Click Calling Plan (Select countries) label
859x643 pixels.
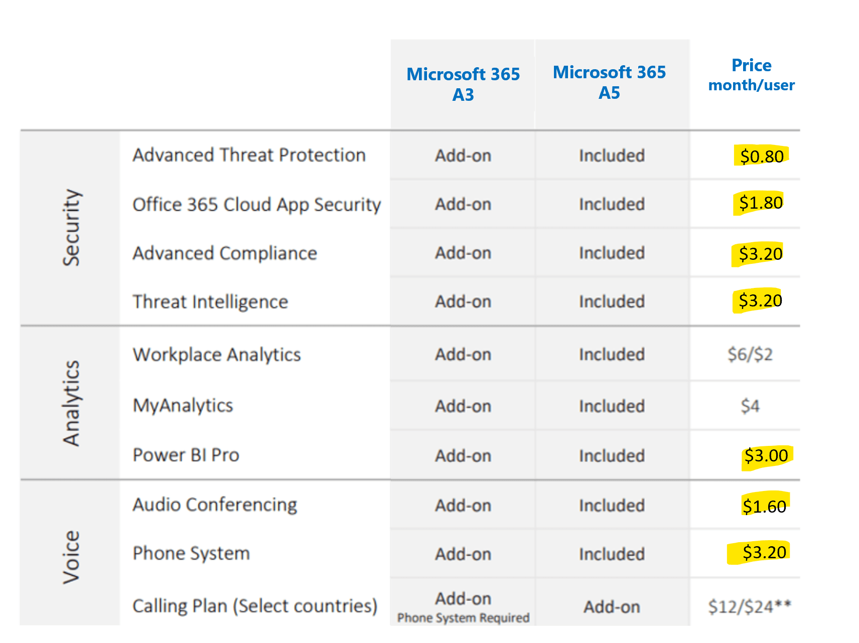click(255, 606)
